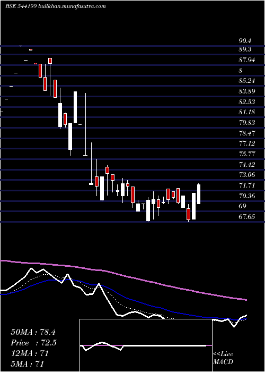Select the 78.47 price axis label

tap(247, 133)
